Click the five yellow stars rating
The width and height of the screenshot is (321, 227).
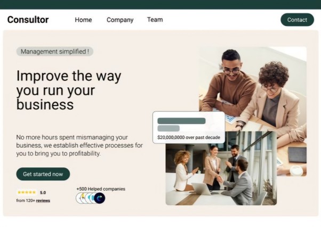click(27, 192)
